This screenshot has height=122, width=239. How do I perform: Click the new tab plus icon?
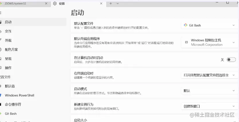tap(111, 3)
